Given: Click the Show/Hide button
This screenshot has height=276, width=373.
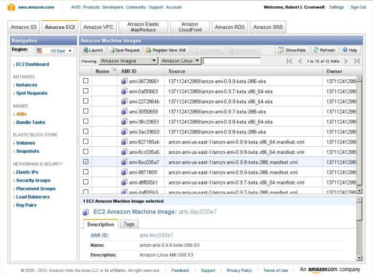Looking at the screenshot, I should 292,51.
